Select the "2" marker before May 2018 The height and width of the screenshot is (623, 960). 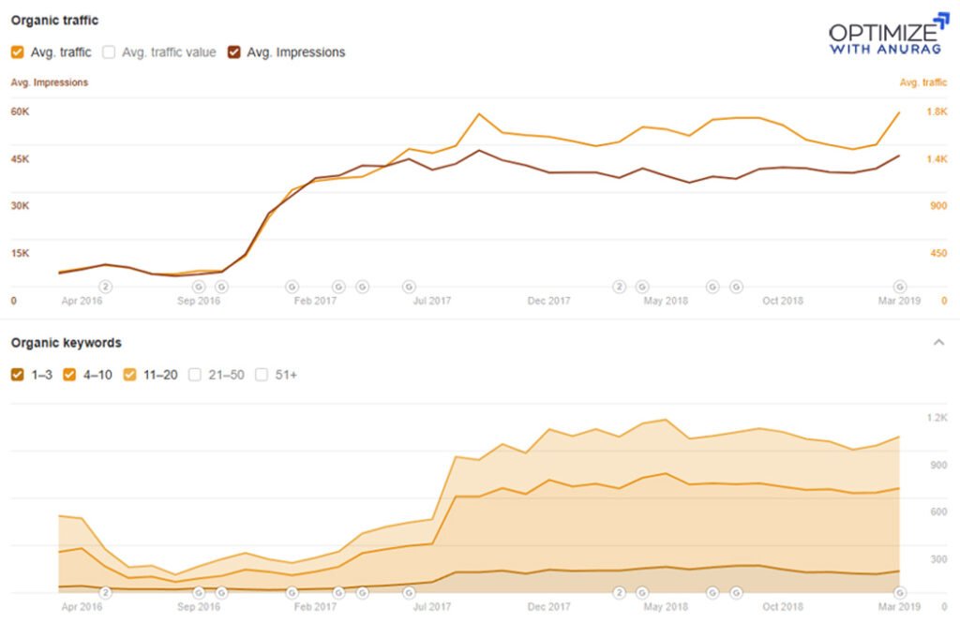click(619, 288)
